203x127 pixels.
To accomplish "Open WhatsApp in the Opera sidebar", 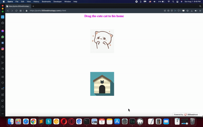I will pyautogui.click(x=3, y=37).
